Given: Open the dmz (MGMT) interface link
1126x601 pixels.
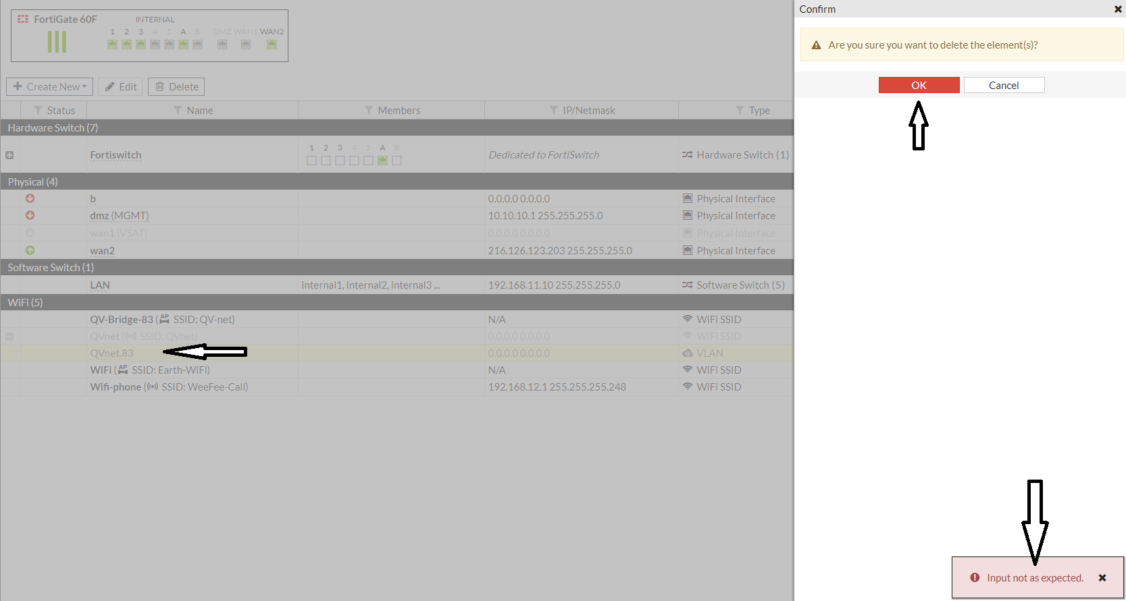Looking at the screenshot, I should (120, 216).
